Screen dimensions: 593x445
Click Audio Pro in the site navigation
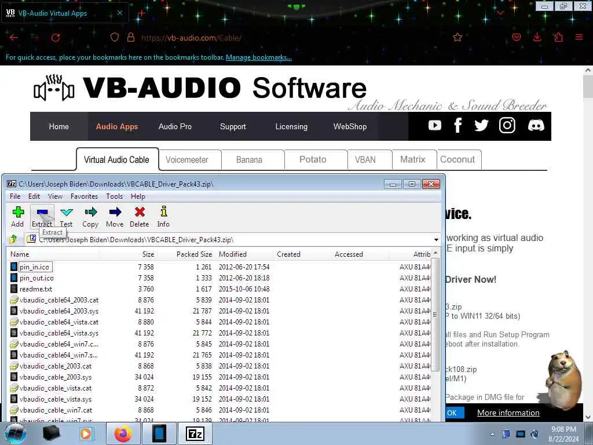(175, 126)
